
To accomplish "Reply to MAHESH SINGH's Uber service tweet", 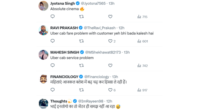I will coord(53,66).
